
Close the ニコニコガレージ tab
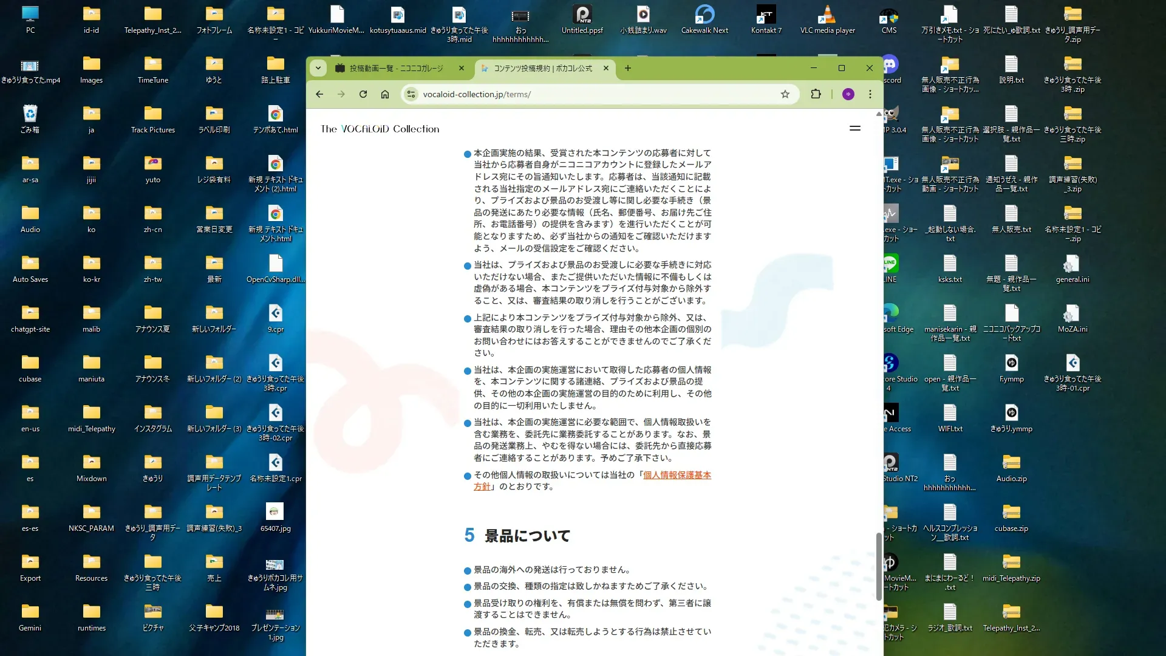462,69
